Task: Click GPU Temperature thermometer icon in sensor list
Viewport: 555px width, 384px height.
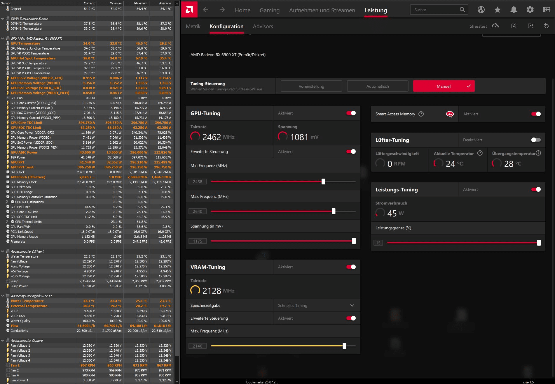Action: click(x=8, y=43)
